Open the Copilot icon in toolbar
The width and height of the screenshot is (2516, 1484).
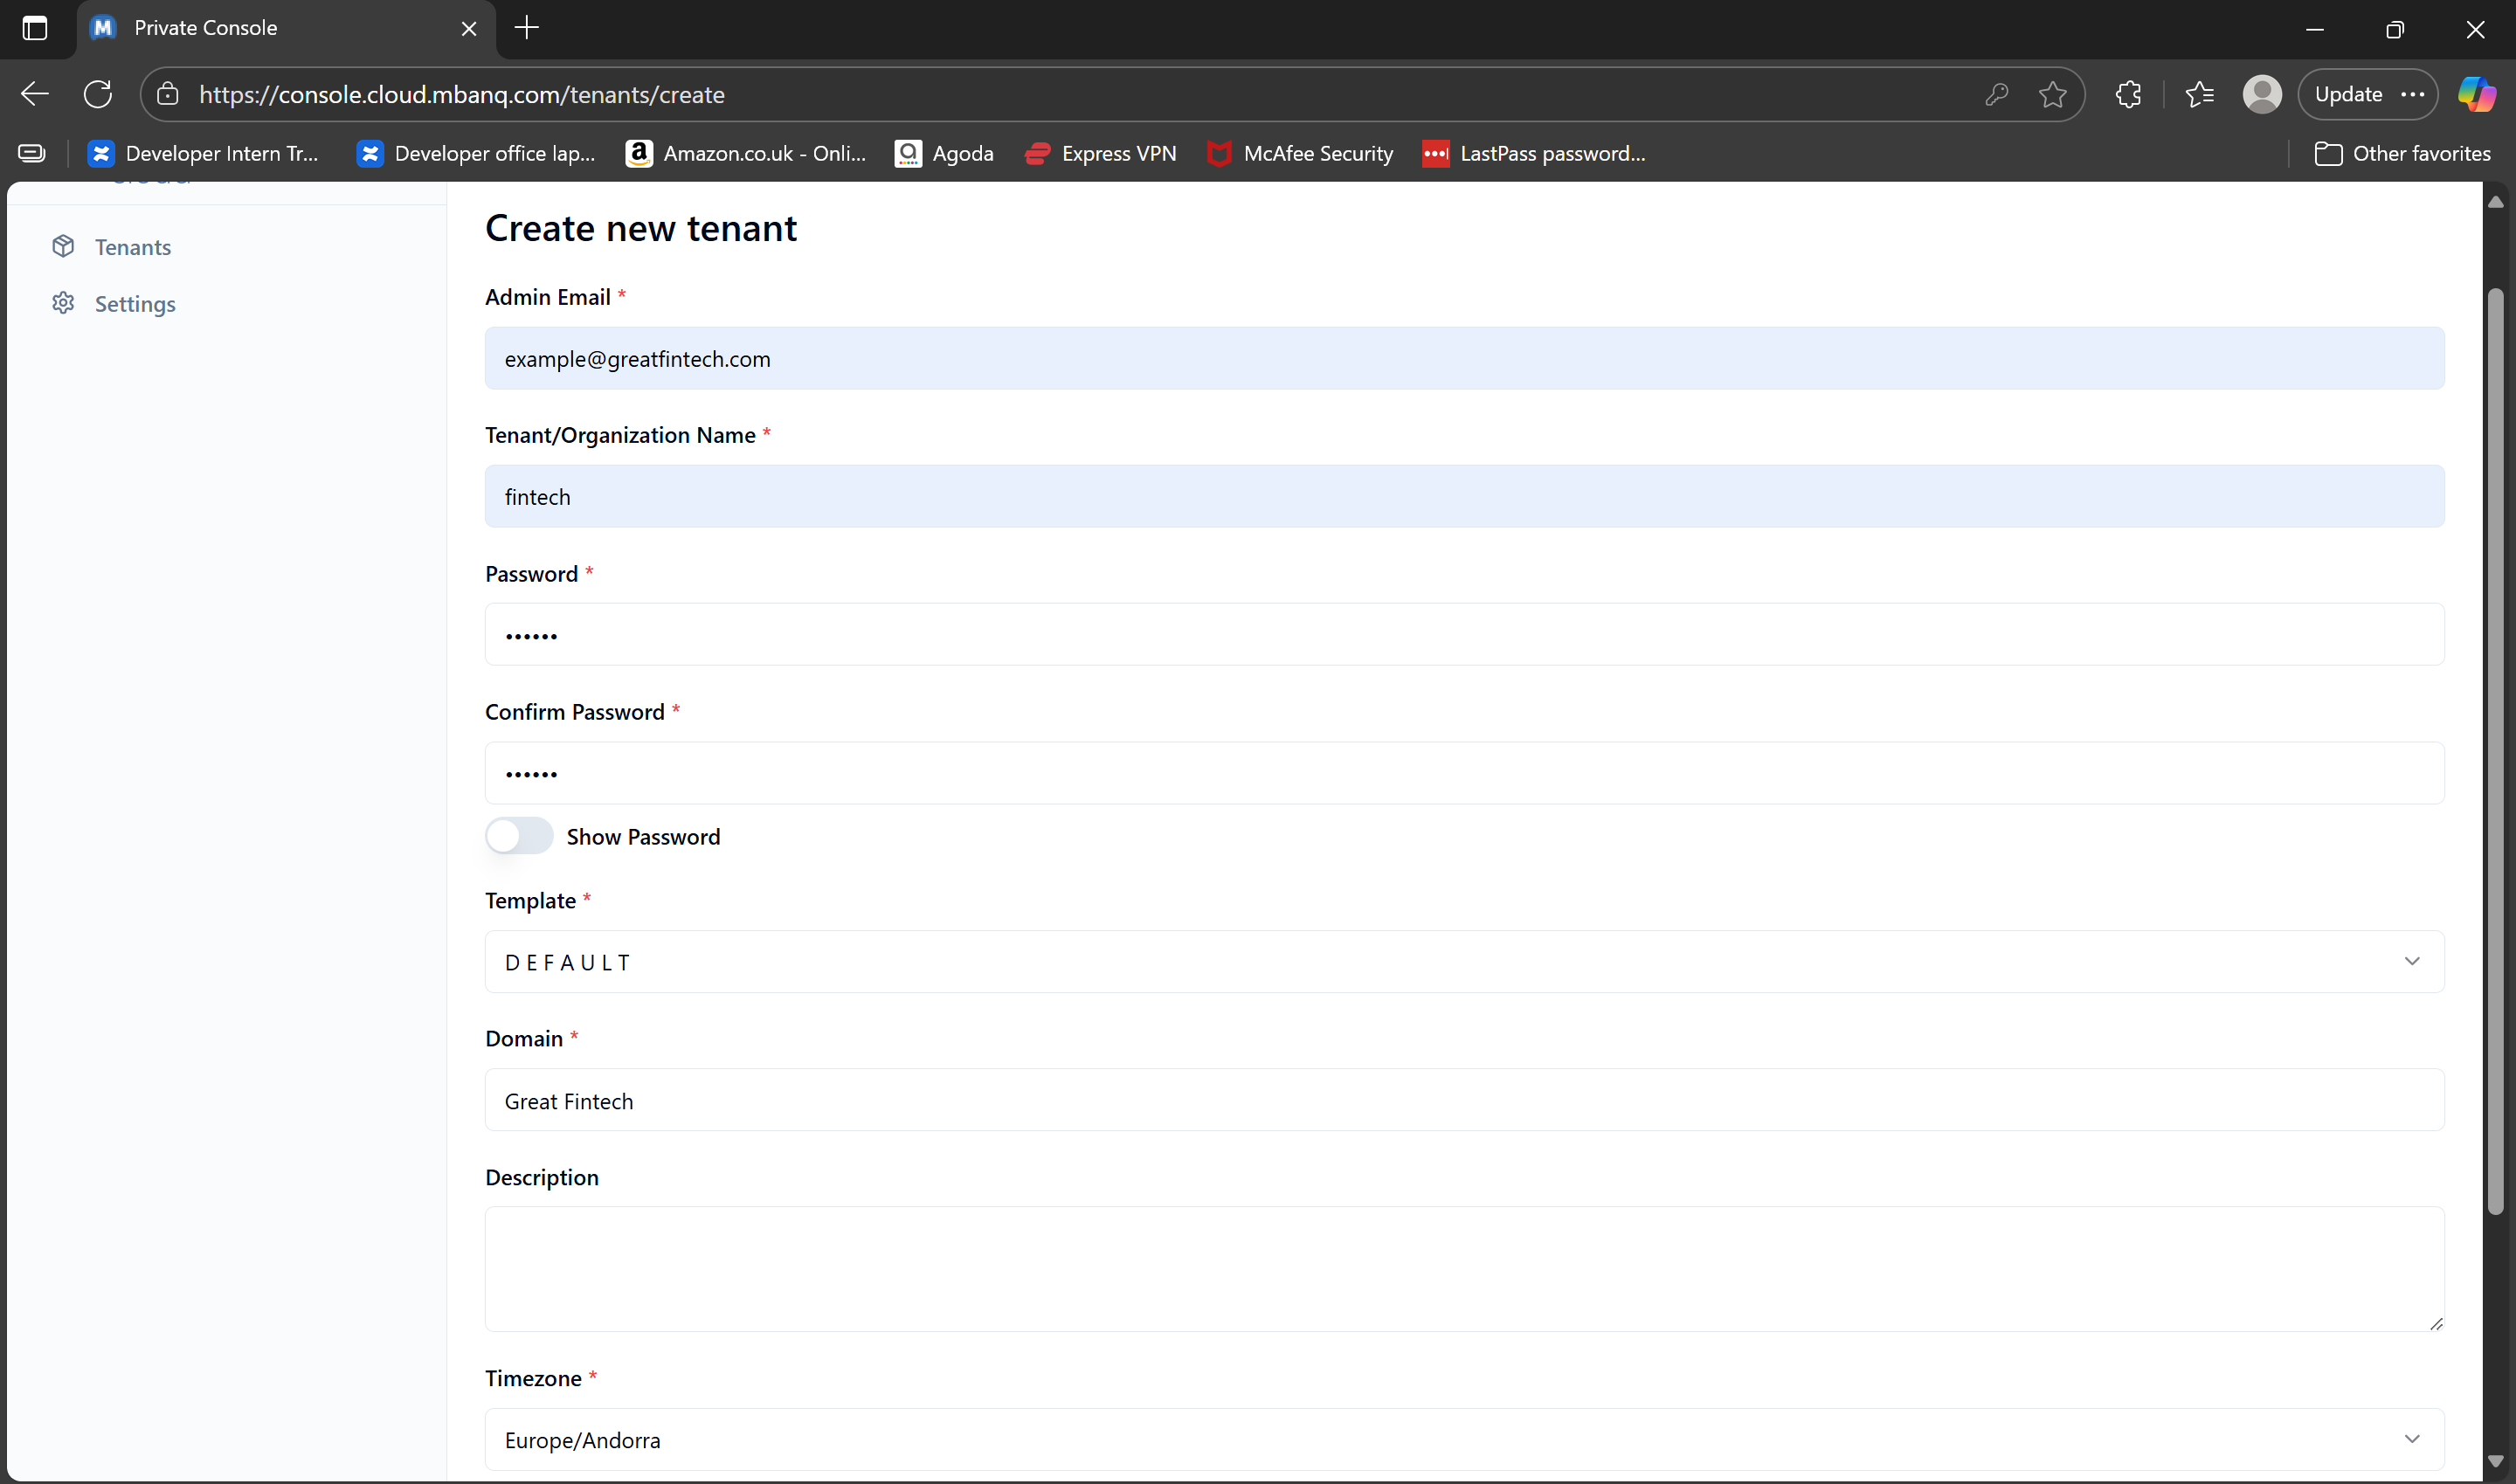pyautogui.click(x=2476, y=94)
